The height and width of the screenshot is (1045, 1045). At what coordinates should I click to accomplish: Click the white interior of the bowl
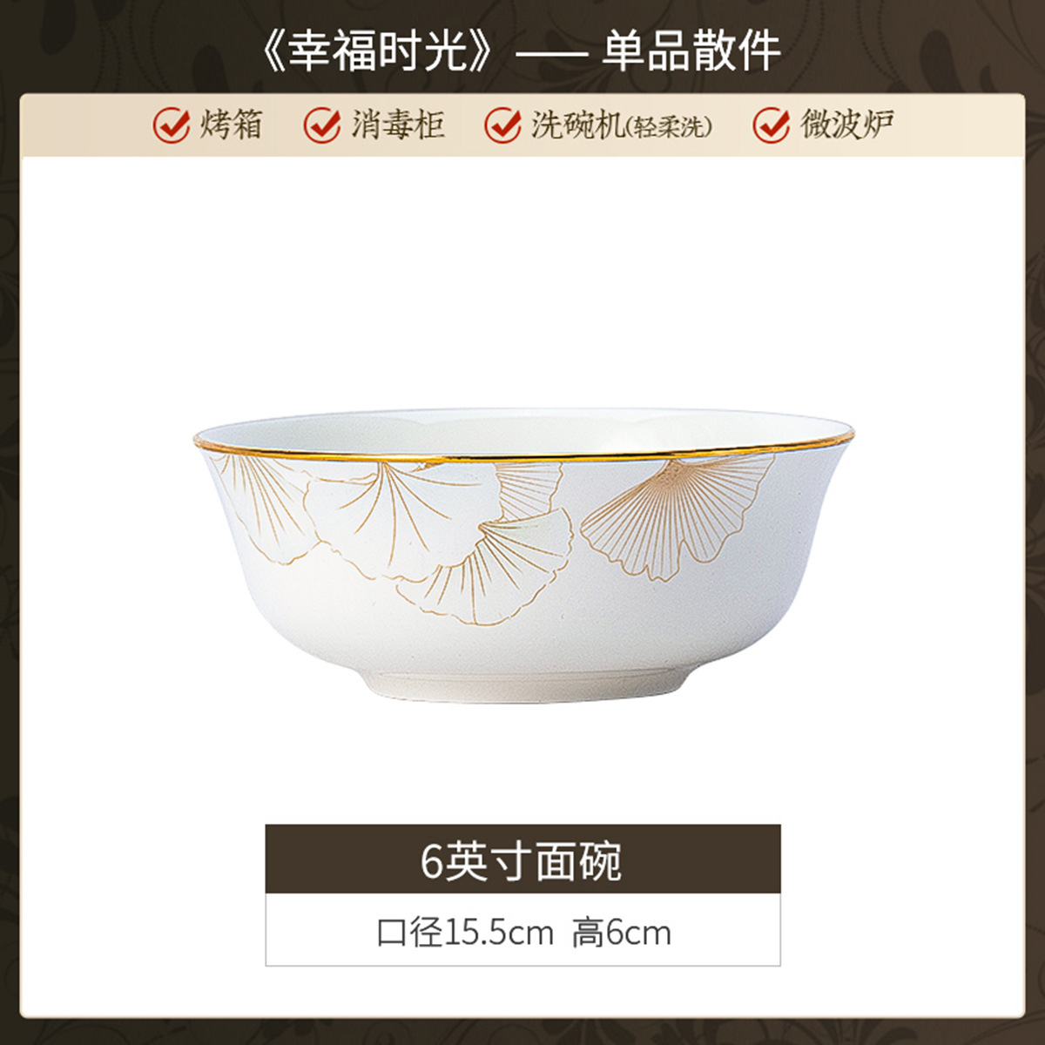pos(522,433)
